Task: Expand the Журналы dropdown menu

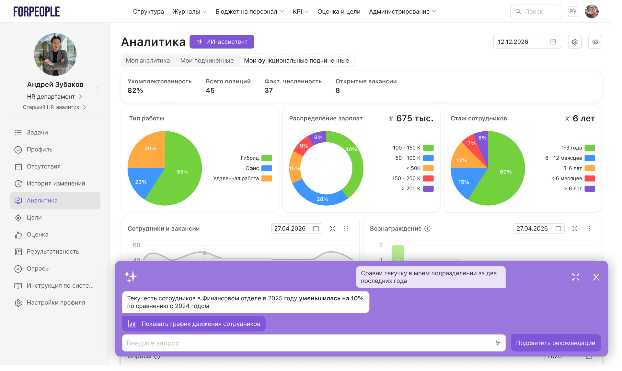Action: tap(190, 12)
